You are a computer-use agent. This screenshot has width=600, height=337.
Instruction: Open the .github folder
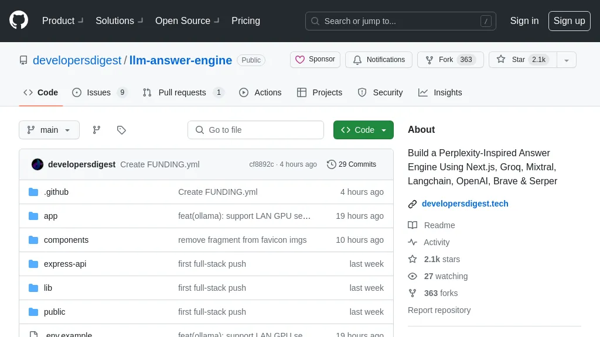coord(56,192)
